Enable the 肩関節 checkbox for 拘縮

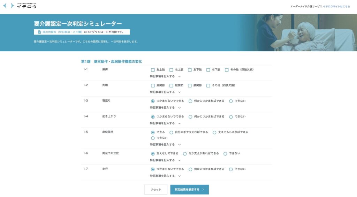(x=153, y=85)
